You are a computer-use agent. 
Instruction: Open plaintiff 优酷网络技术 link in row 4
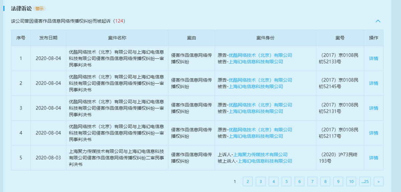(260, 130)
